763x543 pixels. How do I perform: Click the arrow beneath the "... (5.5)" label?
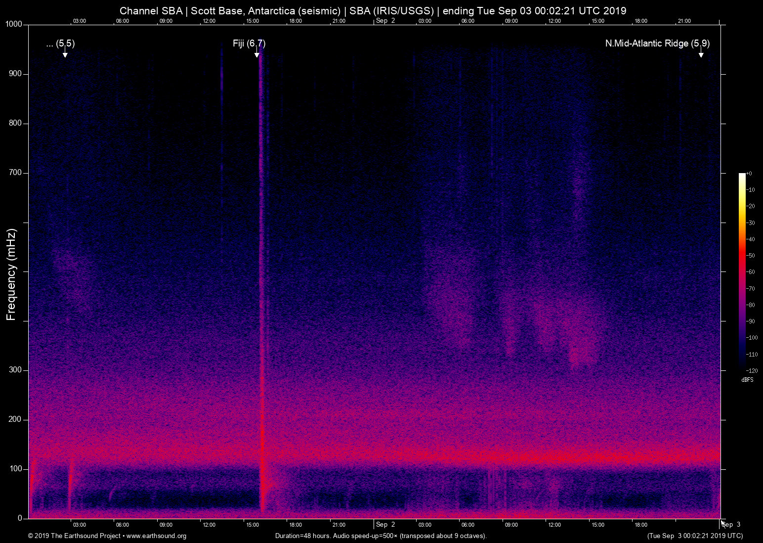point(65,53)
